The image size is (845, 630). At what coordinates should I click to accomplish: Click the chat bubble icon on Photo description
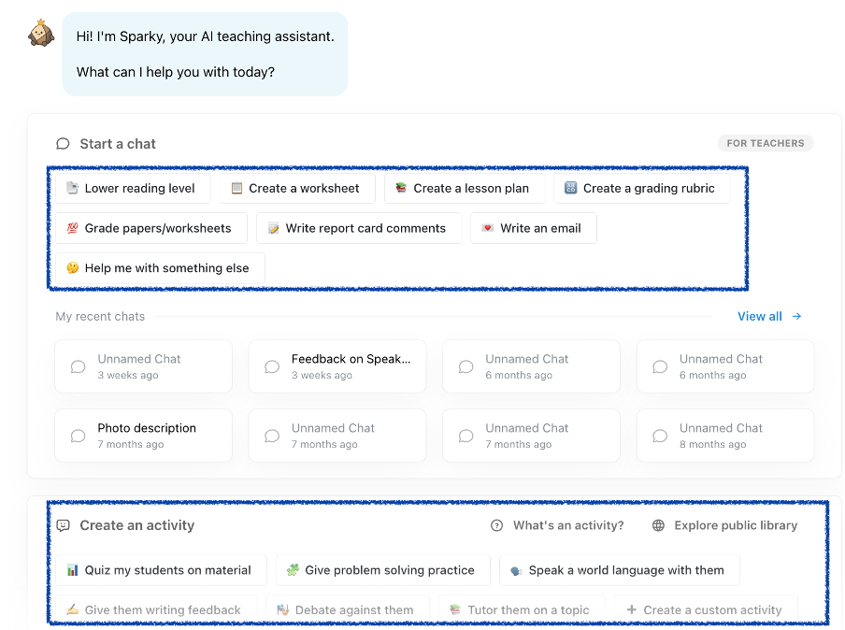tap(79, 436)
